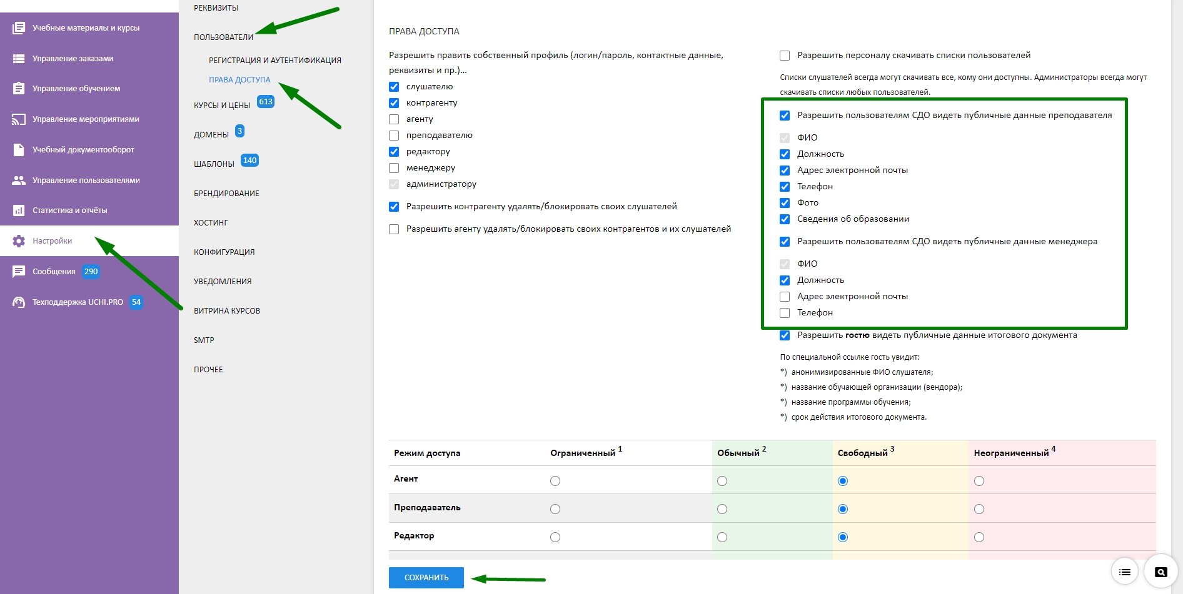Click the СОХРАНИТЬ button
Screen dimensions: 1183x594
point(426,578)
